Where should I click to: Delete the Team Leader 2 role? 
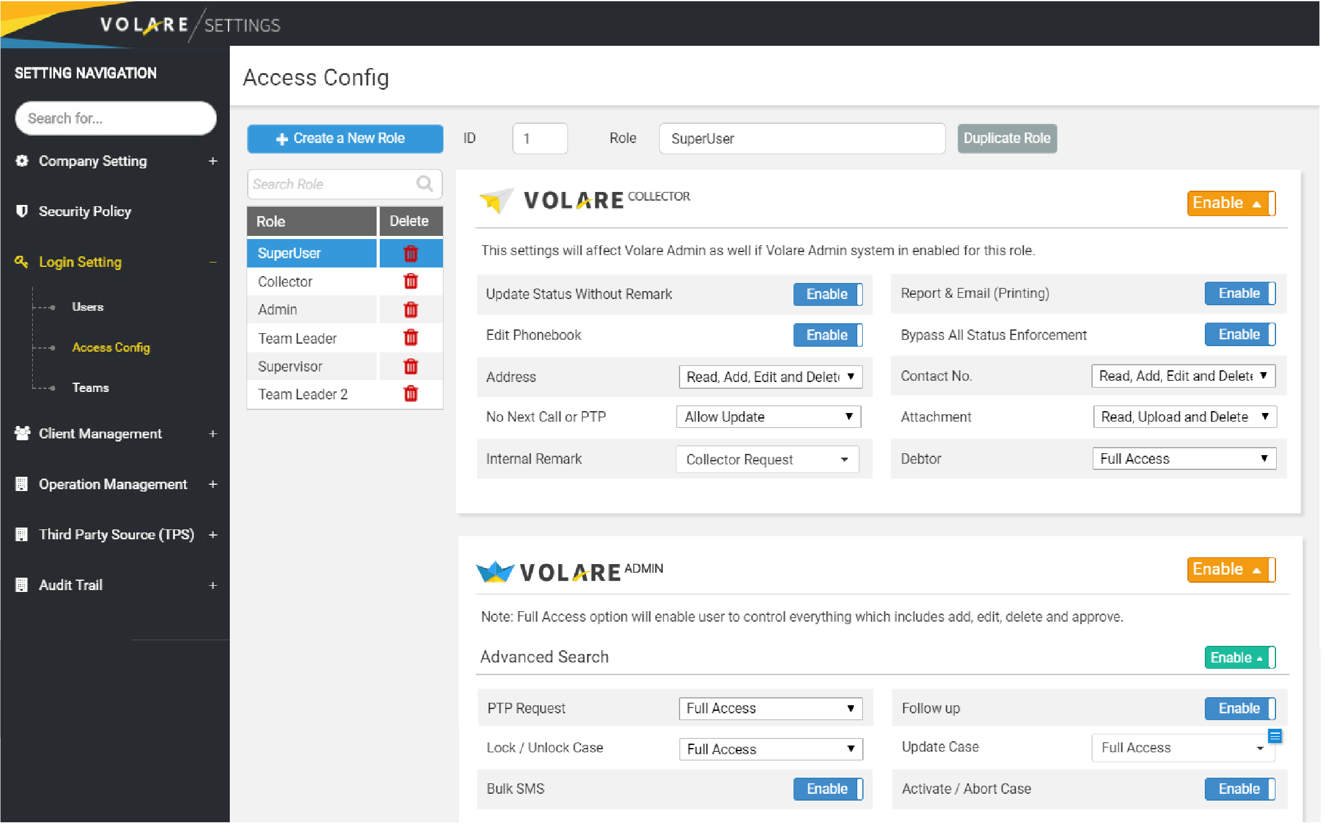point(411,394)
